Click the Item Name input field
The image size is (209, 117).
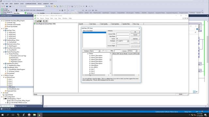[x=123, y=36]
